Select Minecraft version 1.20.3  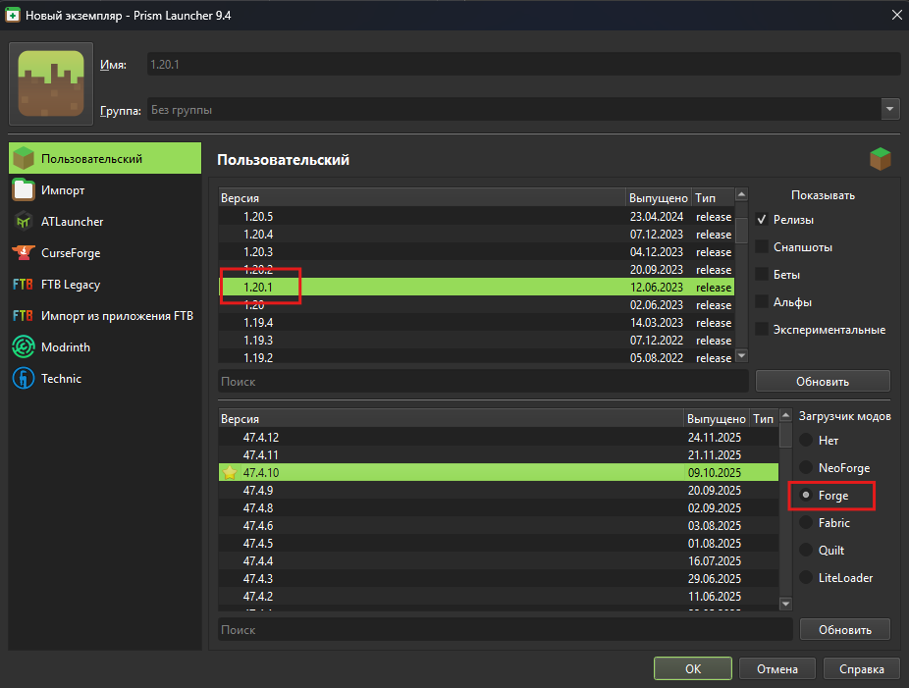coord(476,251)
